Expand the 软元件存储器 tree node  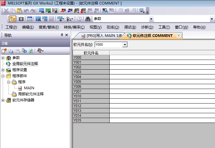pos(3,100)
